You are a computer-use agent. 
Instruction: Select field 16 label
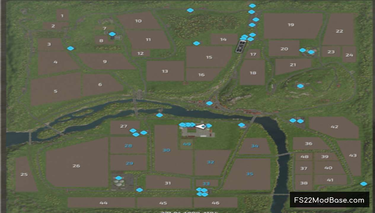[202, 75]
